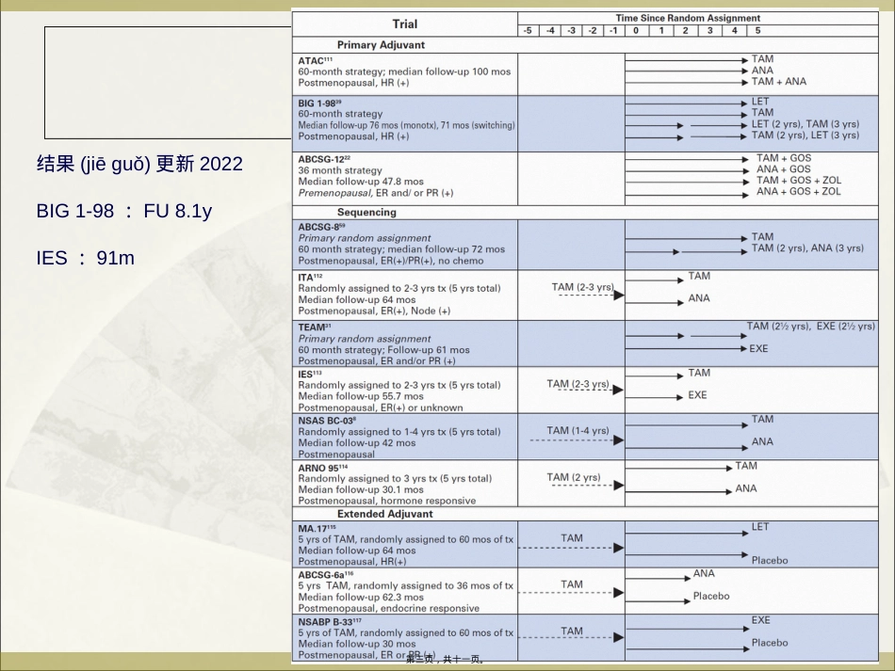895x671 pixels.
Task: Click 'TAM + ANA' arm label in ATAC row
Action: pos(778,82)
